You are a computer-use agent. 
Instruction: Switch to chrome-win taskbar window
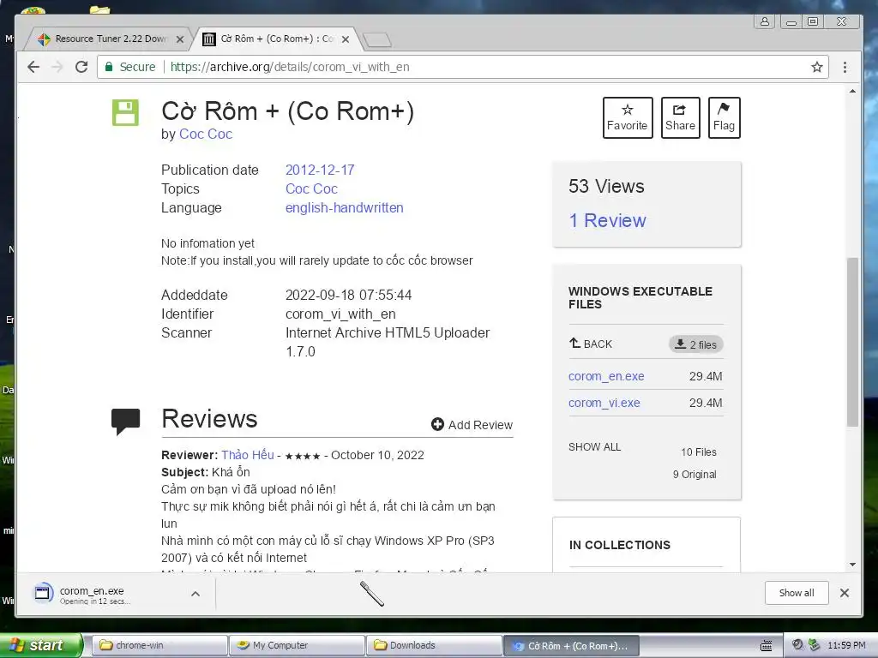(159, 646)
